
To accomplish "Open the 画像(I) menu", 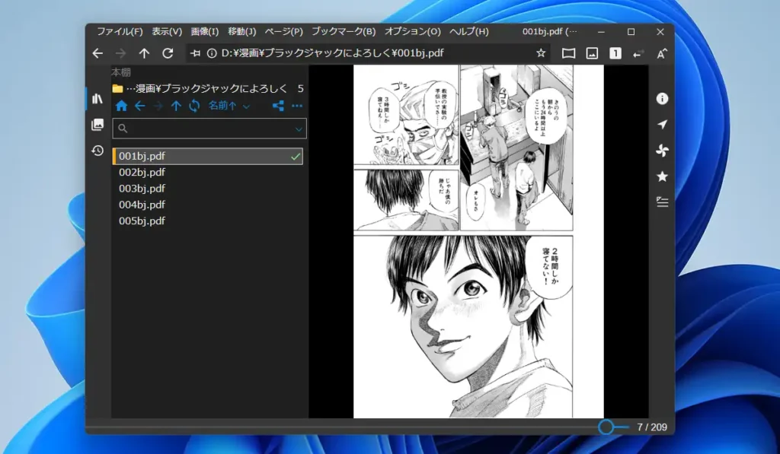I will point(204,32).
